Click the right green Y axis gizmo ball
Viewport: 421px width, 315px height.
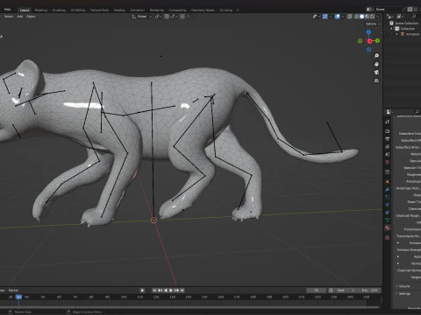pos(377,41)
